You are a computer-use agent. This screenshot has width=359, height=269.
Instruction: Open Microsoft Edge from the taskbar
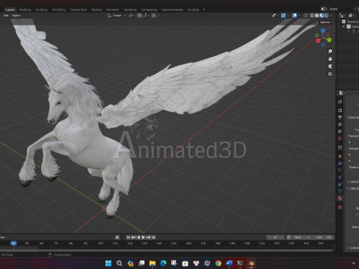click(163, 263)
